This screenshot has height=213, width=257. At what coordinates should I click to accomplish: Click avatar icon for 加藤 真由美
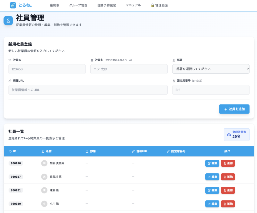click(44, 163)
